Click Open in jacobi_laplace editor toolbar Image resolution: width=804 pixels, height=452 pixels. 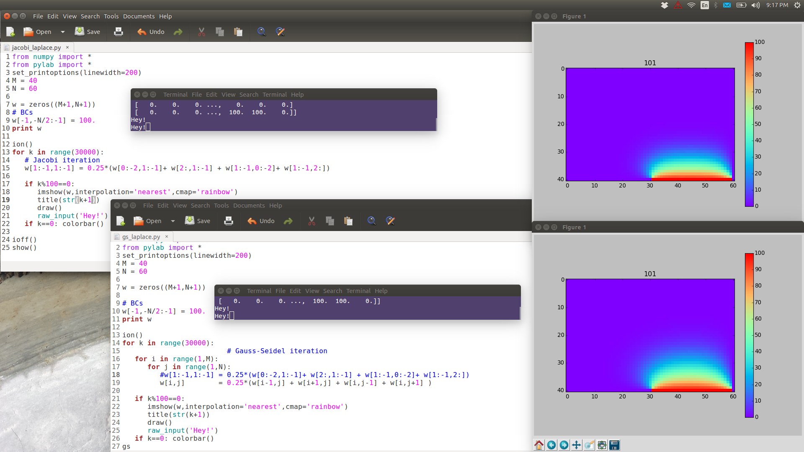pyautogui.click(x=37, y=32)
